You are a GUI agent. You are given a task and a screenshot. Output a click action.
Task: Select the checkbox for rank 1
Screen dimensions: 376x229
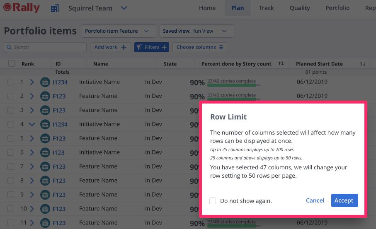(x=11, y=82)
